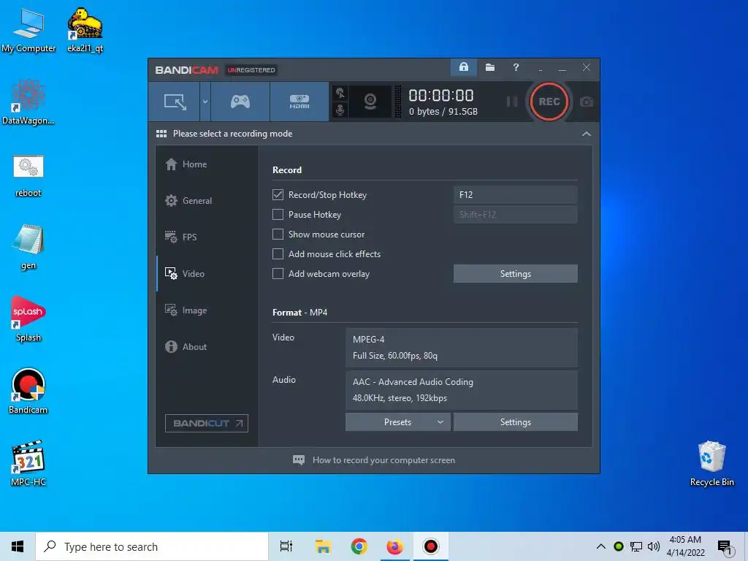Click the lock icon in title bar
The image size is (748, 561).
click(x=464, y=67)
